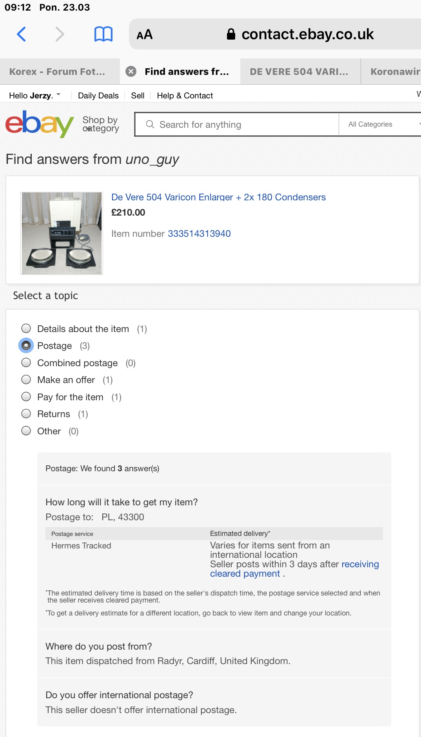The image size is (421, 737).
Task: Select the Make an offer radio button
Action: click(x=26, y=379)
